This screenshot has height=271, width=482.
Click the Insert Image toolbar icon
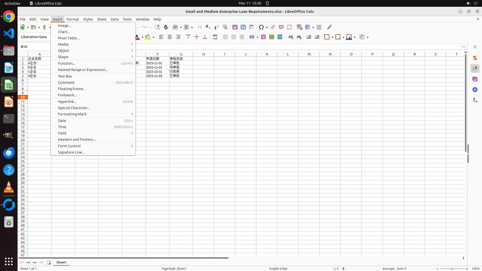[235, 27]
